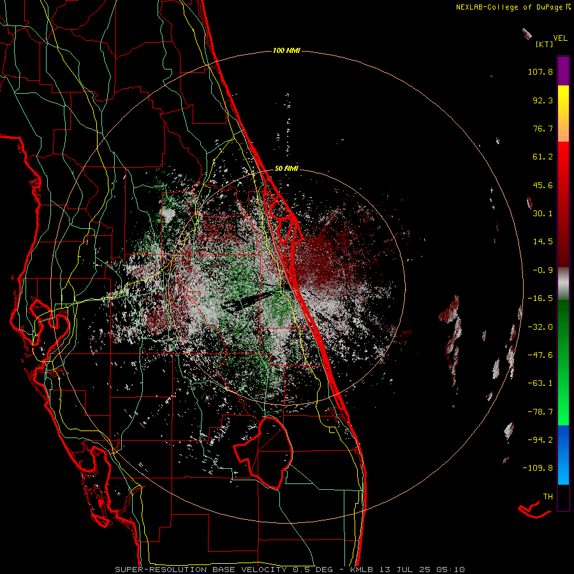Click the 92.3 velocity scale value
The image size is (574, 574).
click(x=543, y=100)
